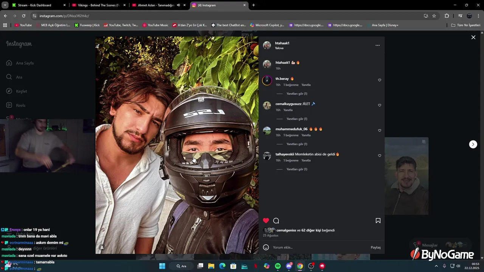Open the Microsoft Copilot bookmark
This screenshot has width=484, height=272.
pyautogui.click(x=267, y=25)
